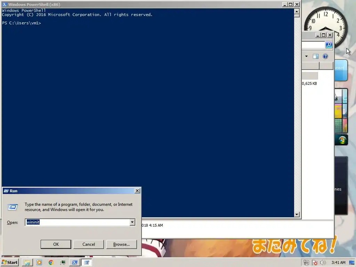Toggle the Explorer preview pane icon
This screenshot has width=356, height=267.
(316, 56)
